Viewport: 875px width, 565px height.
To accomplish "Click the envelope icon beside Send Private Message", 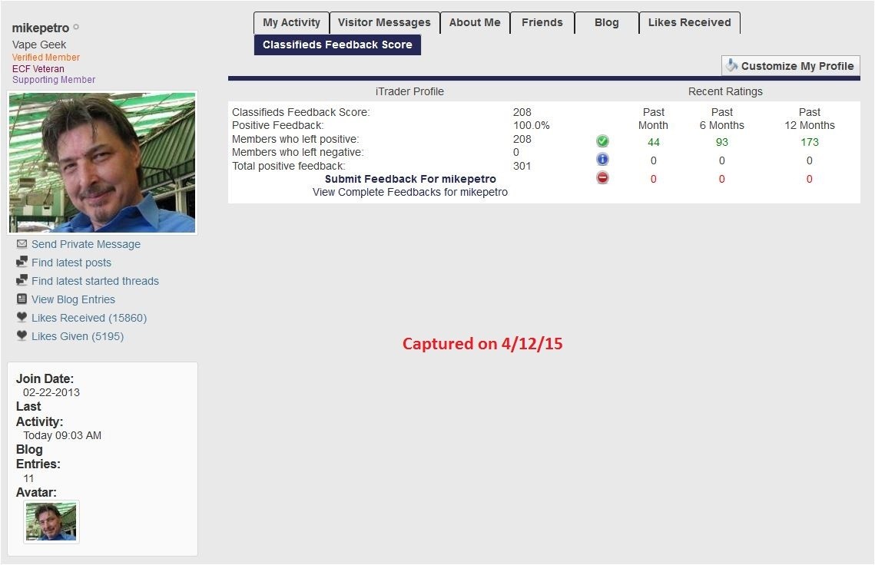I will pos(22,244).
